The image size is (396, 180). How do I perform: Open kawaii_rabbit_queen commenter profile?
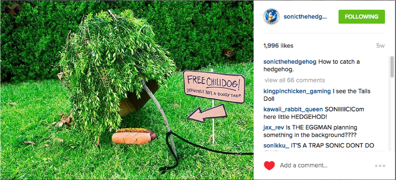point(293,109)
